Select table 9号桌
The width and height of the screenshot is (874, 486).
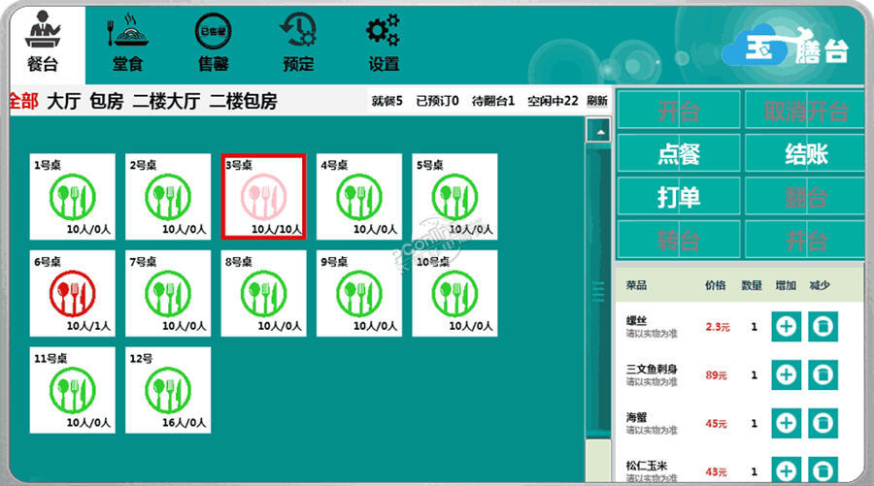[359, 293]
